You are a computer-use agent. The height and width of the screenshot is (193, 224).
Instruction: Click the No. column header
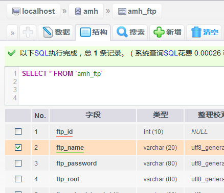point(40,116)
